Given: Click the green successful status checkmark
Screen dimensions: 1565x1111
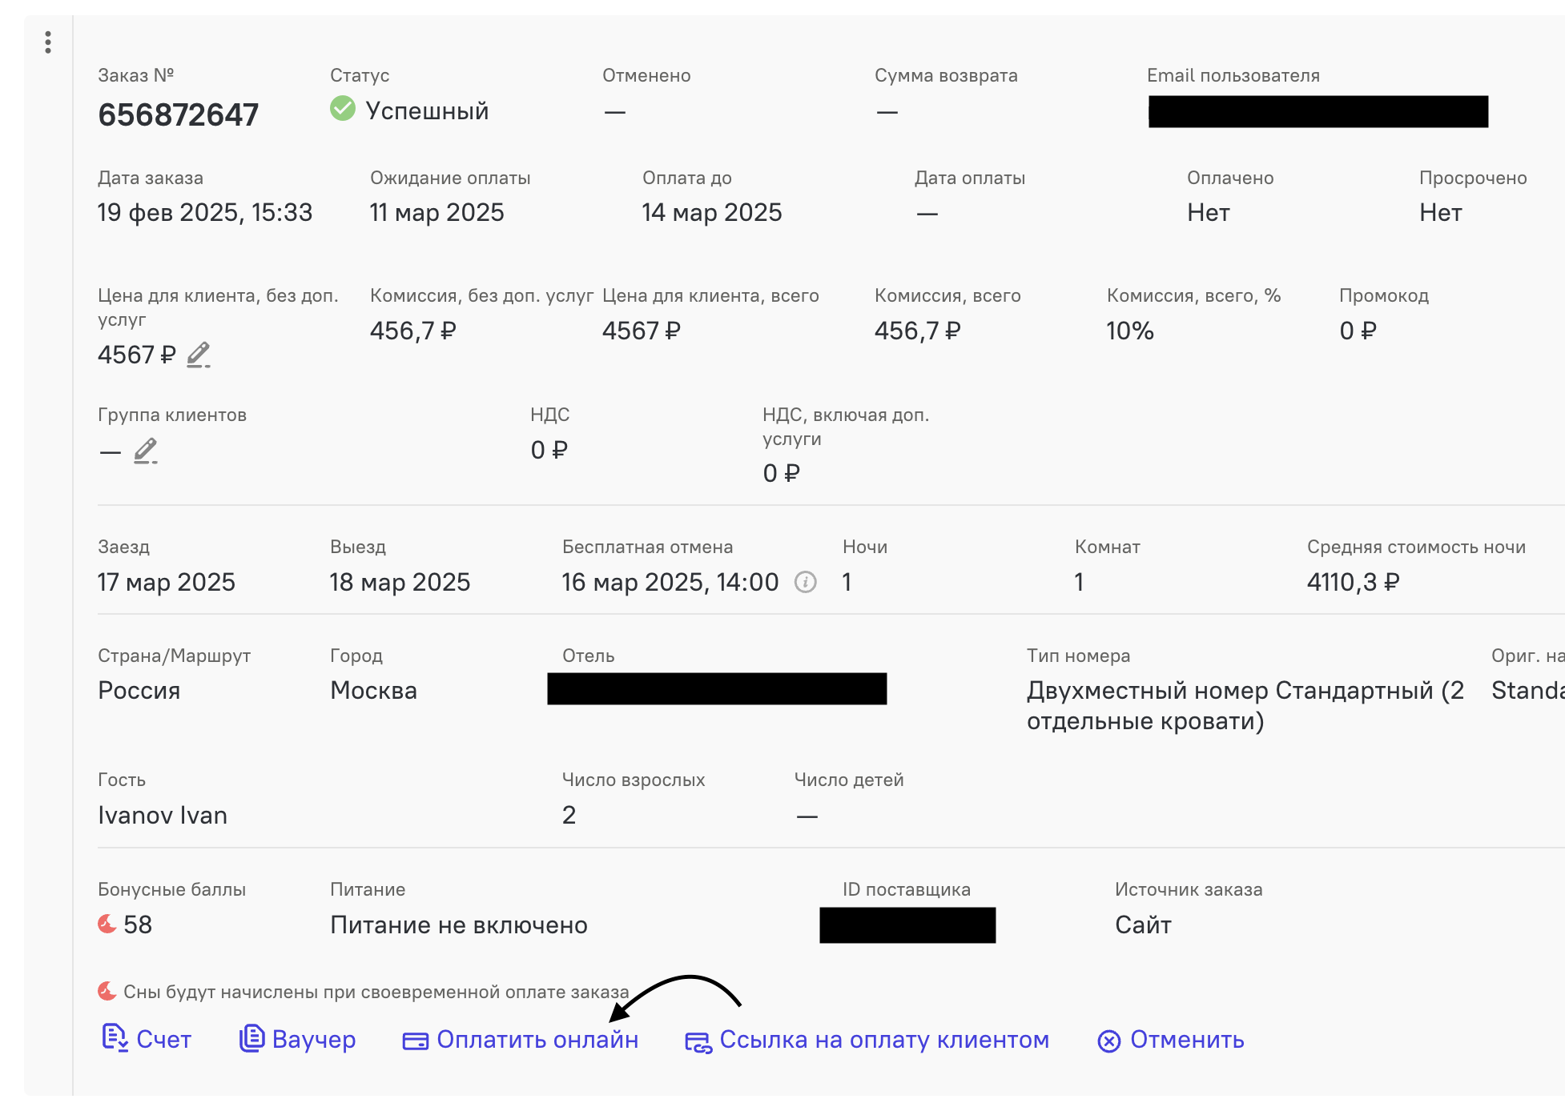Looking at the screenshot, I should coord(343,108).
